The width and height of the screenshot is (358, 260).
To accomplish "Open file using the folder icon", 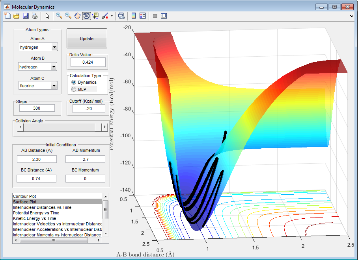I will coord(17,16).
